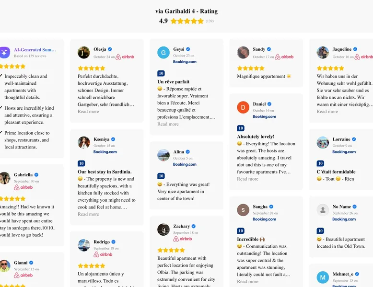Click the verified badge next to Zachary

[194, 227]
